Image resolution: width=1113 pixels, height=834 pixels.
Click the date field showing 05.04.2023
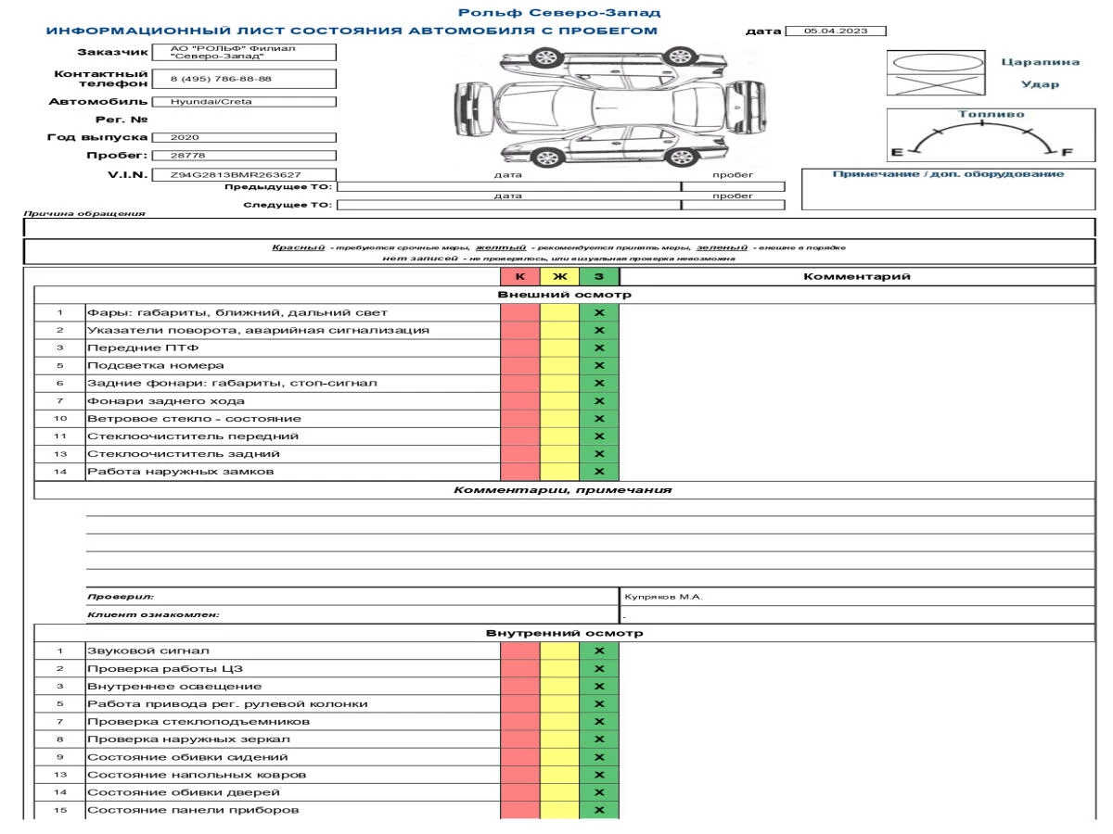pyautogui.click(x=835, y=31)
